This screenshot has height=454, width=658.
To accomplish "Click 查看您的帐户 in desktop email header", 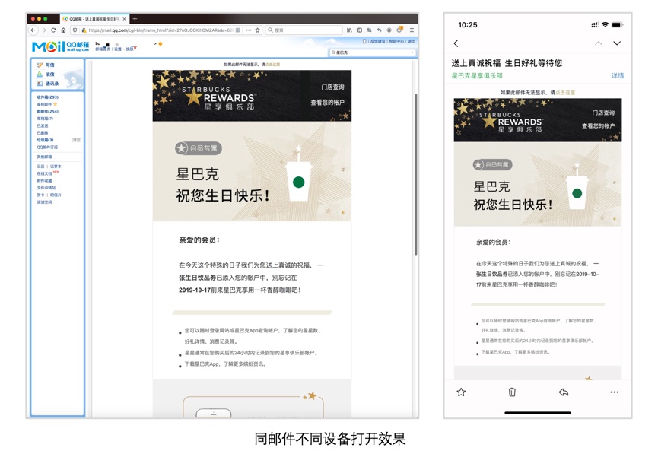I will 327,103.
